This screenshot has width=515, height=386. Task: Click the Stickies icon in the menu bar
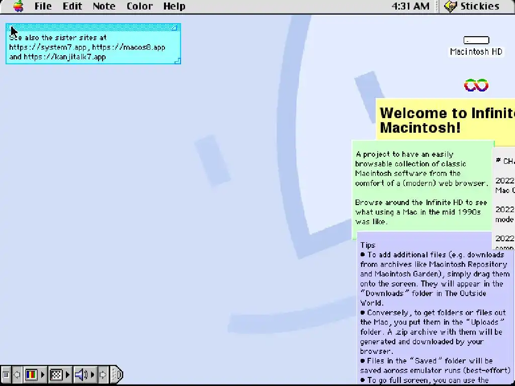450,6
